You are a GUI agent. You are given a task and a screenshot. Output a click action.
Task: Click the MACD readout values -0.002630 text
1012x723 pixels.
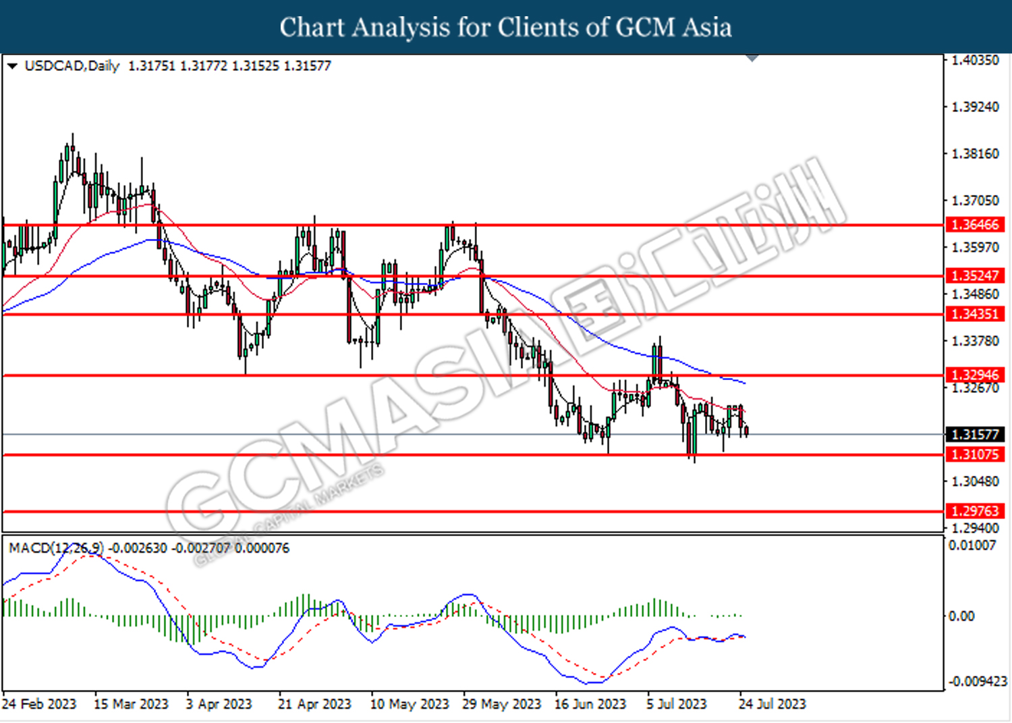[x=138, y=547]
